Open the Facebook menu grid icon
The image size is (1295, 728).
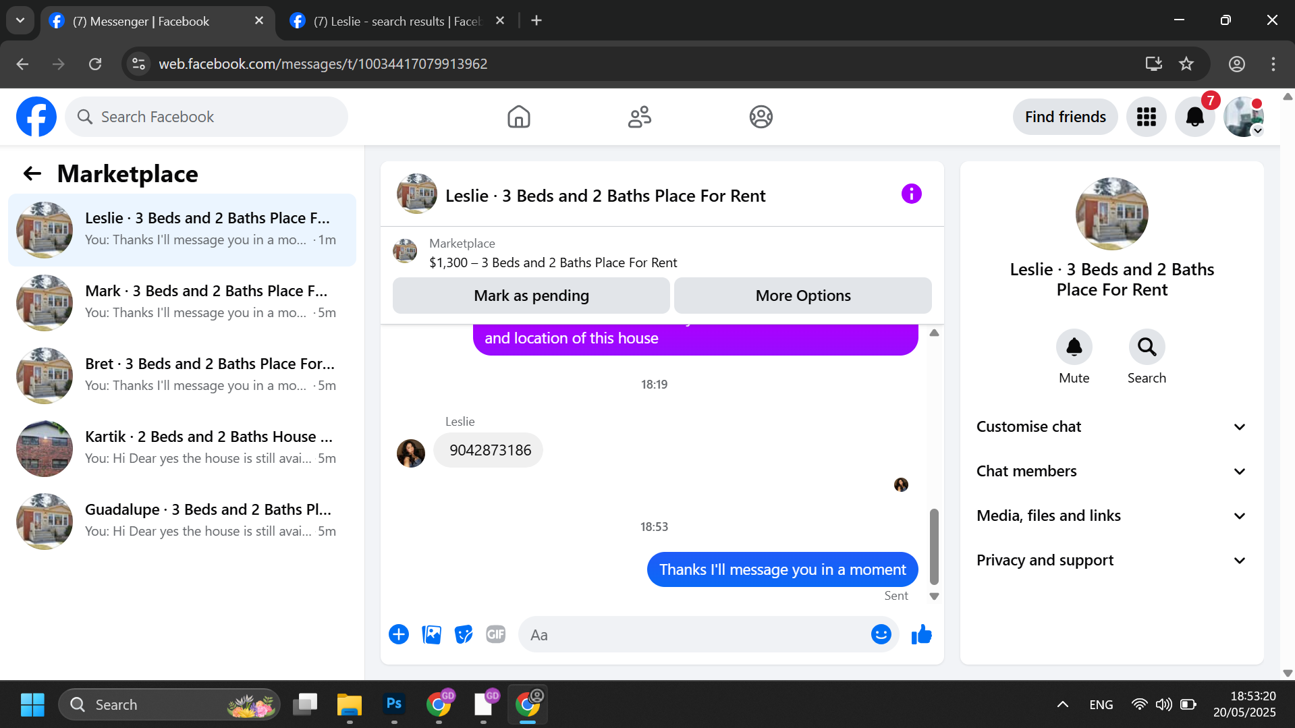click(1146, 117)
